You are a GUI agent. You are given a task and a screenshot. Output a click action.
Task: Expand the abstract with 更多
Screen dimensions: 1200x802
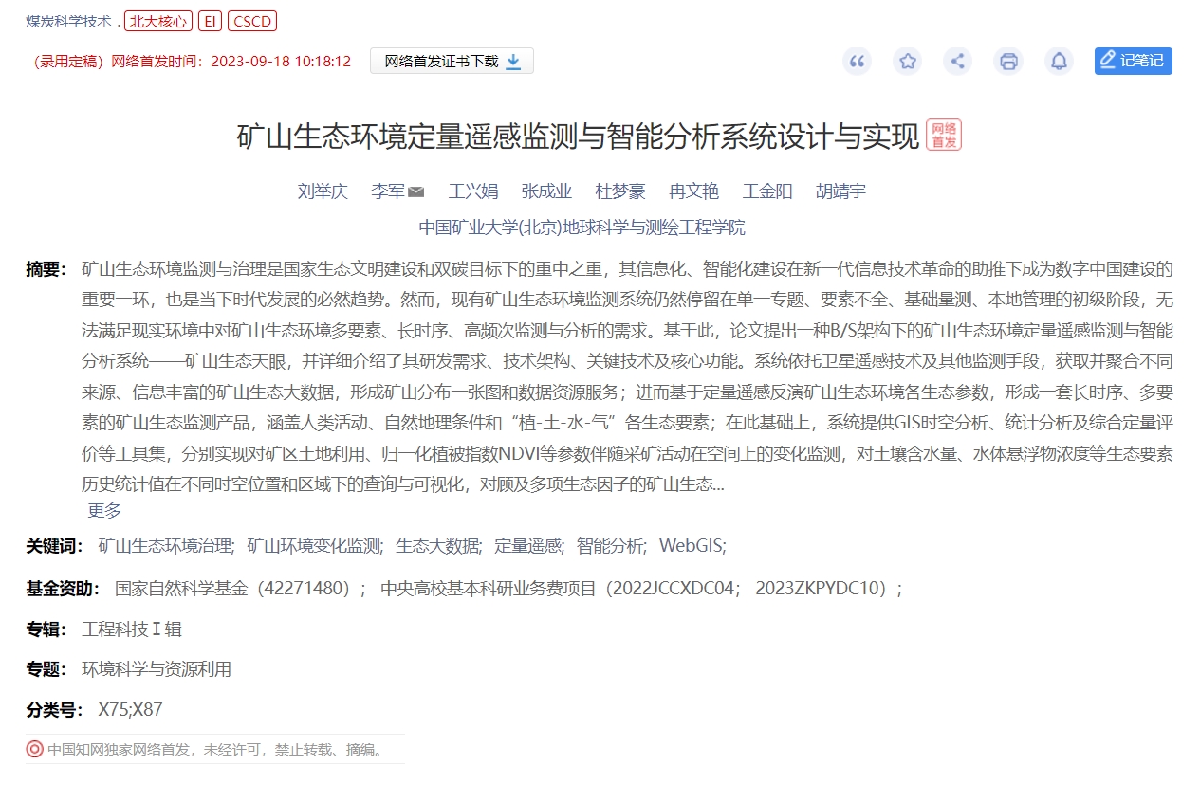click(104, 511)
